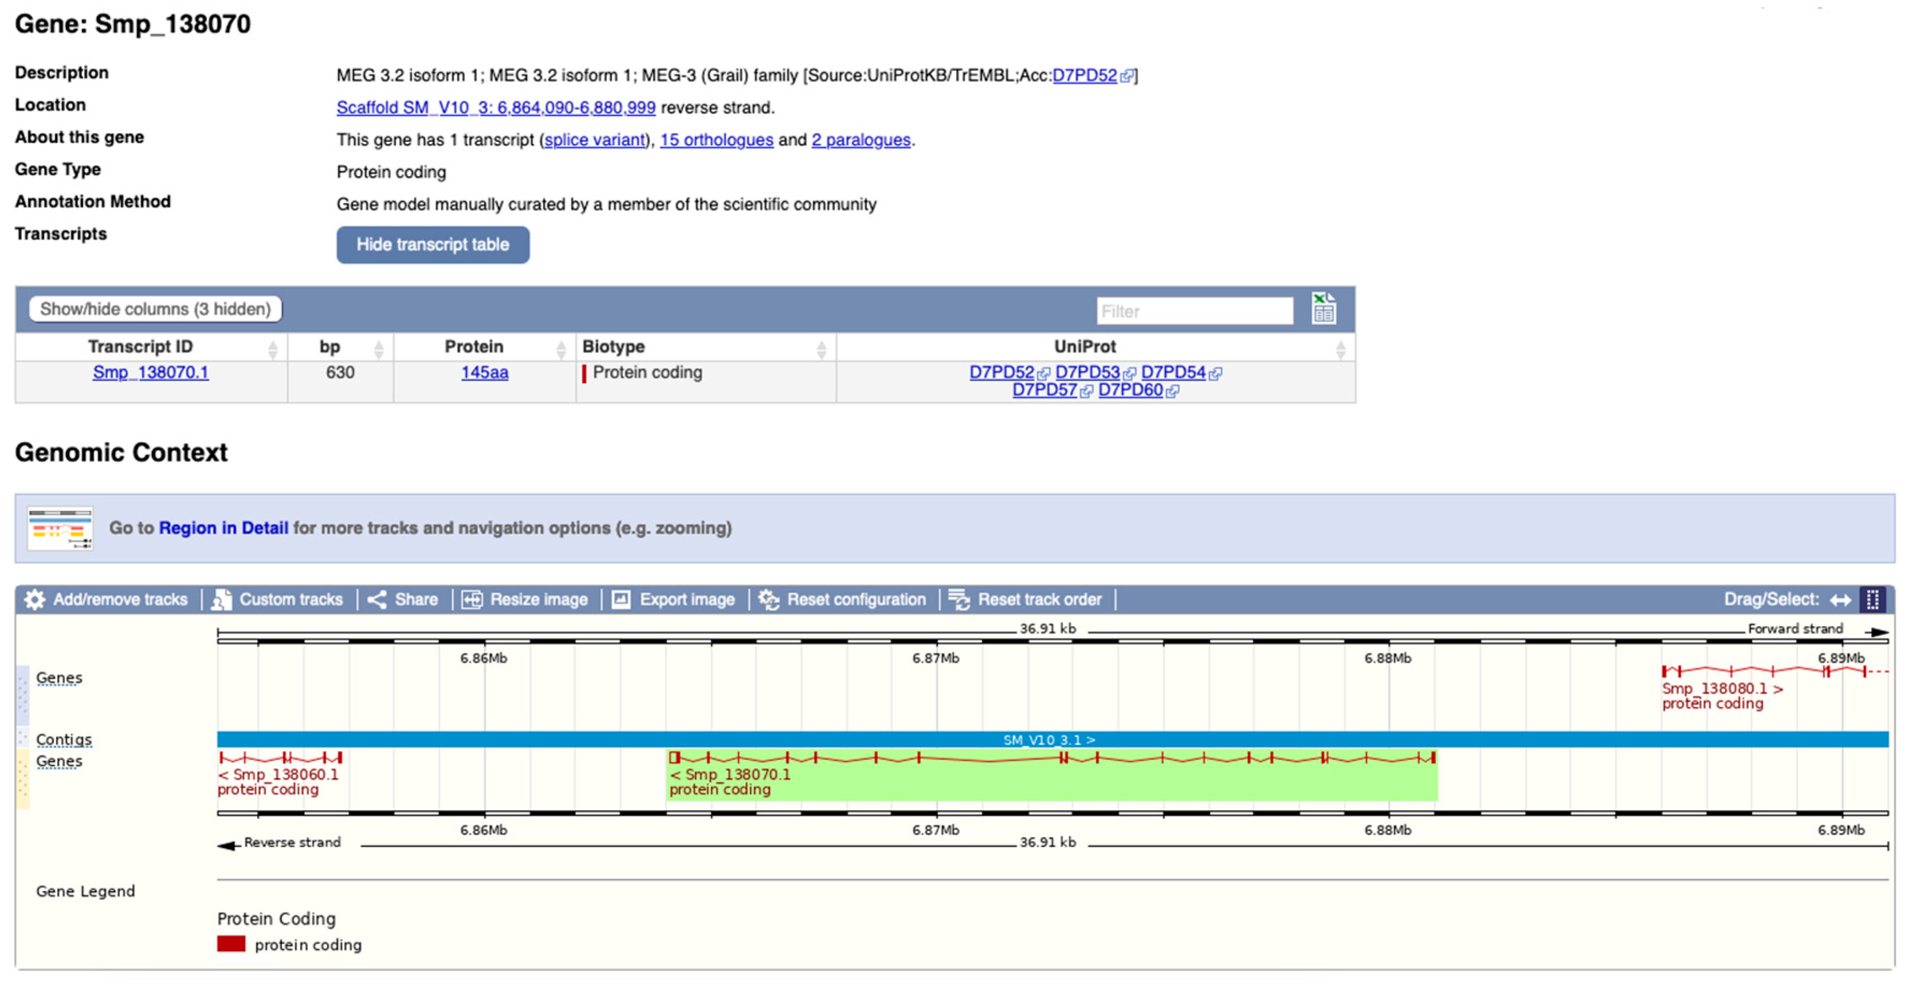
Task: Open Custom tracks icon in toolbar
Action: [x=222, y=599]
